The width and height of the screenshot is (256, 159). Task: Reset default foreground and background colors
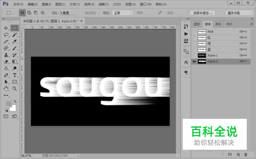pyautogui.click(x=6, y=110)
